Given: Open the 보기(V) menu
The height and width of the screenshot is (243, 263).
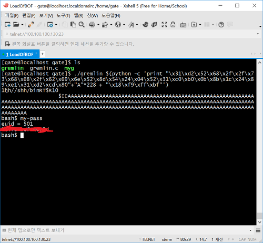Looking at the screenshot, I should (x=46, y=16).
